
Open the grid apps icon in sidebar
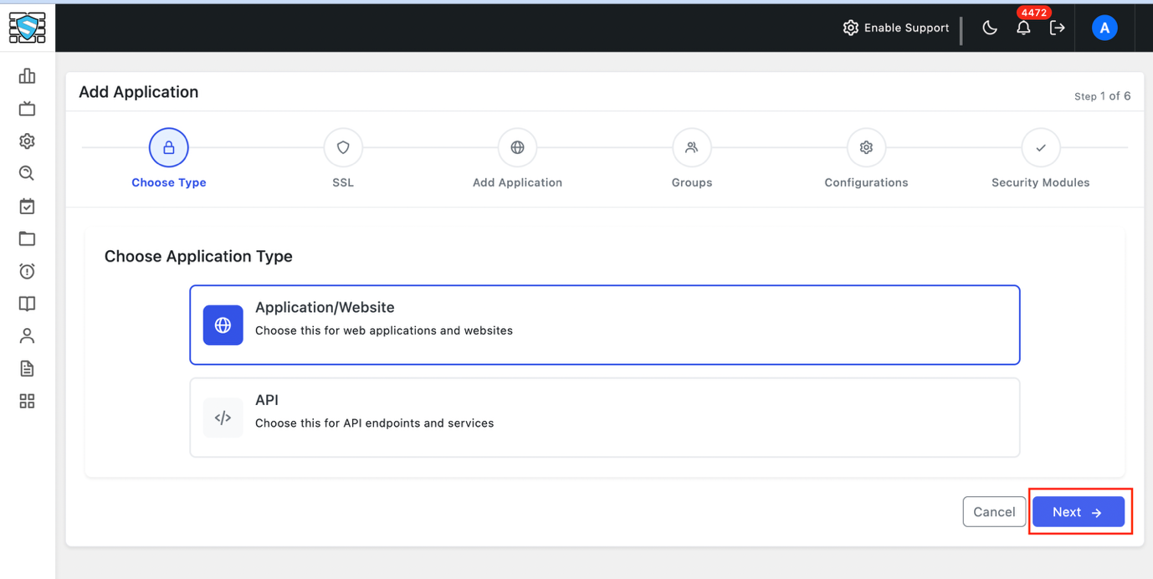[27, 402]
